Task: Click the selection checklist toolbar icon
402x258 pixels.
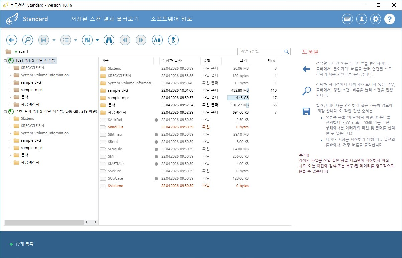Action: point(66,40)
